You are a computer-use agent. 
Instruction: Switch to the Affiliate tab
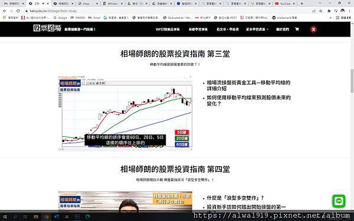(113, 4)
